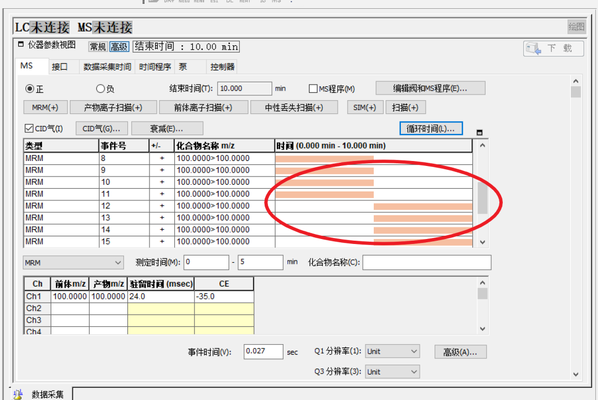Open the 时间程序 tab
This screenshot has height=400, width=598.
click(x=155, y=67)
